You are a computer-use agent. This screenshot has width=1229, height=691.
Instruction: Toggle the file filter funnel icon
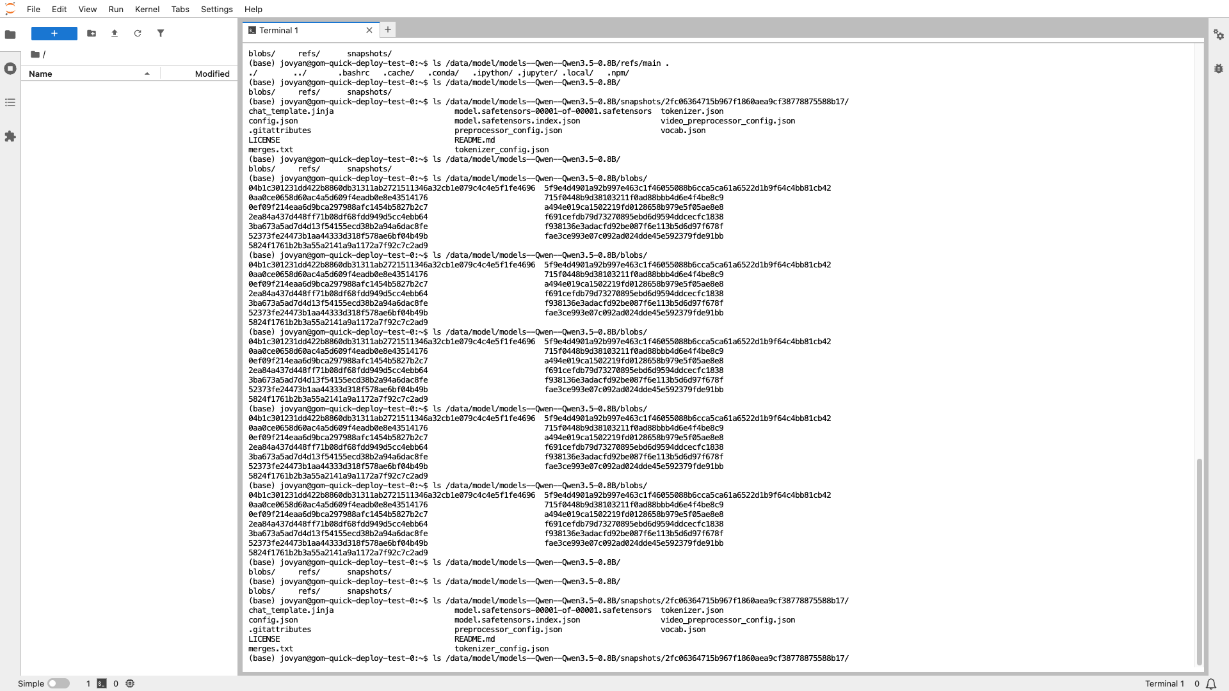(x=161, y=33)
